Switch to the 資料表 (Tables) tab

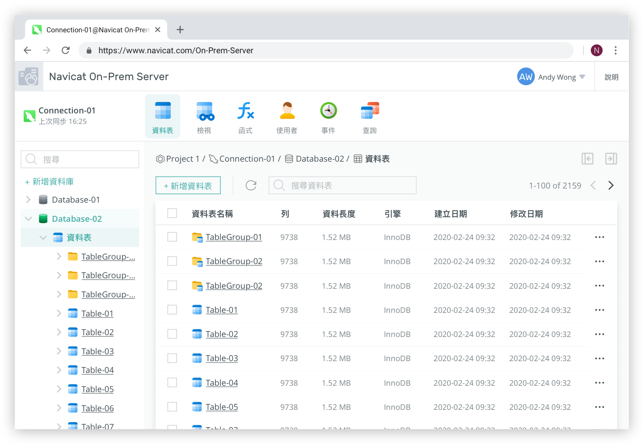tap(162, 117)
